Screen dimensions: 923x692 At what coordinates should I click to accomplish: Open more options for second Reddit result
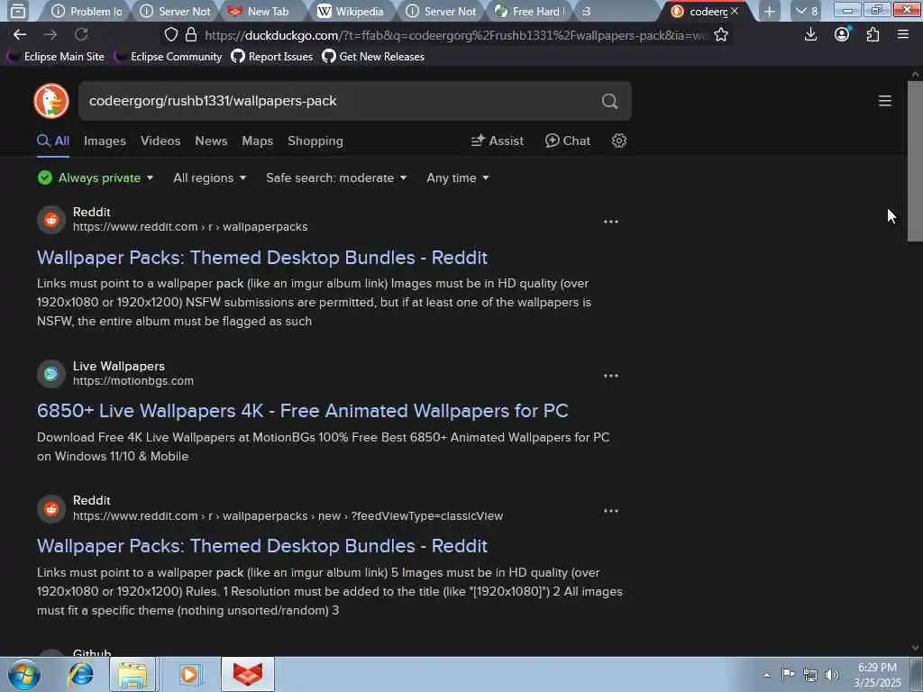(x=611, y=511)
